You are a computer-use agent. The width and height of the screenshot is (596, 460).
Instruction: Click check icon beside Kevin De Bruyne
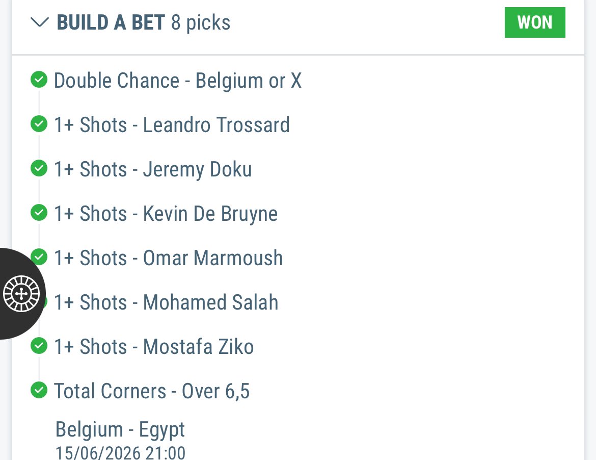[39, 213]
